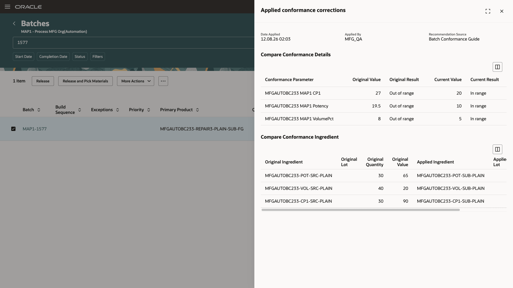The width and height of the screenshot is (513, 288).
Task: Click the In range result for CP1
Action: [478, 93]
